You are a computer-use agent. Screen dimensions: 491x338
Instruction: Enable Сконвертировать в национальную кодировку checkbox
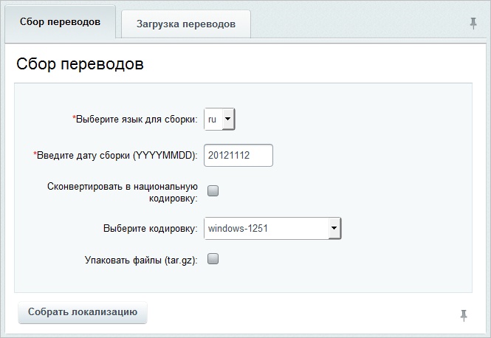pos(213,190)
